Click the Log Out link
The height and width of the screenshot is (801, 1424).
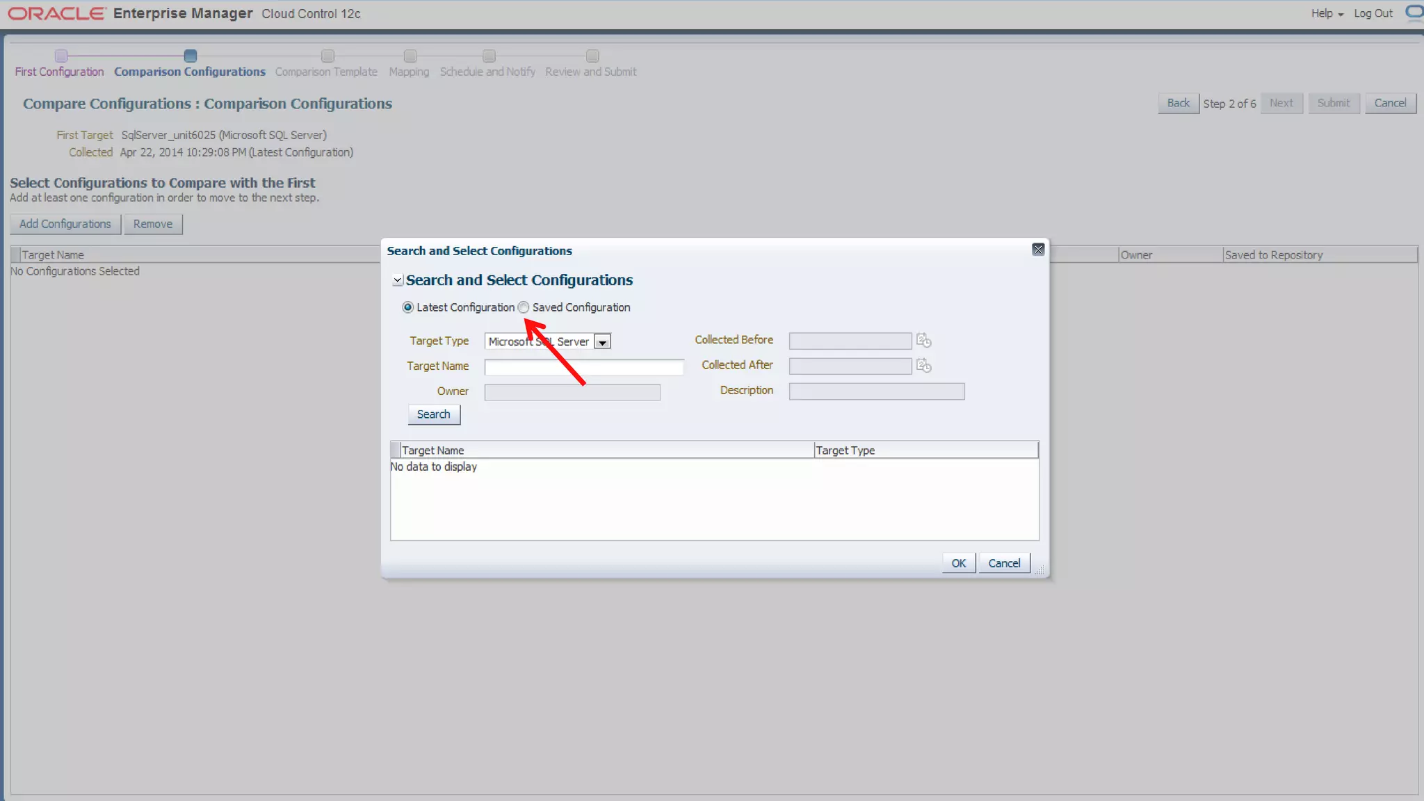1373,13
